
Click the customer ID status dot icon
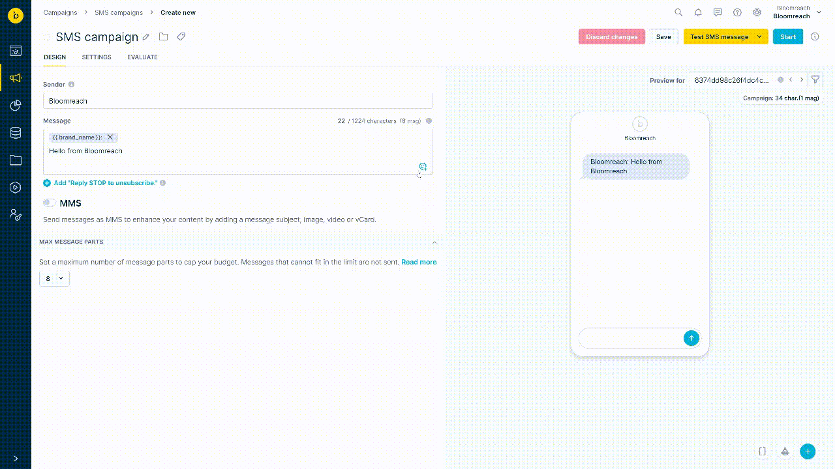(x=781, y=80)
